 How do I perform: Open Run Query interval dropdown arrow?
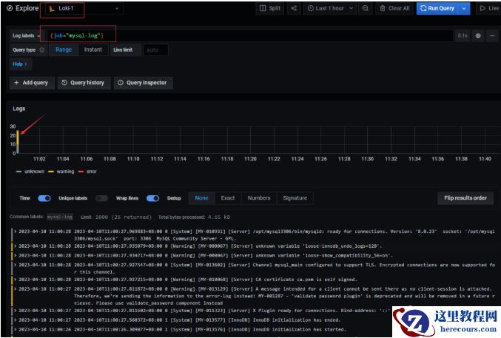pos(465,8)
